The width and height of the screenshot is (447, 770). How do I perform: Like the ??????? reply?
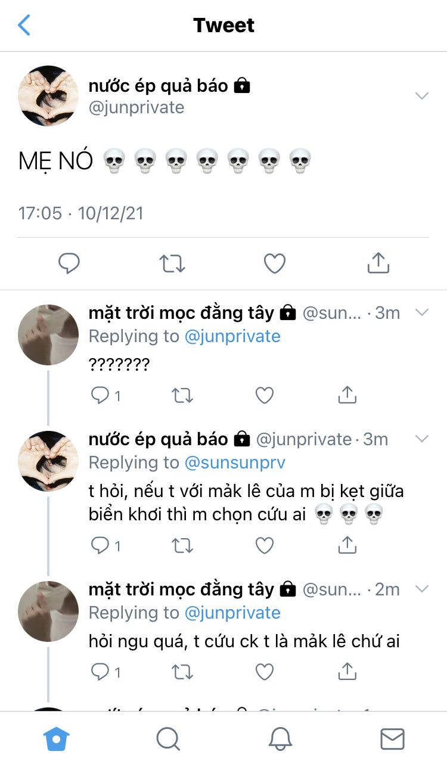[x=264, y=395]
